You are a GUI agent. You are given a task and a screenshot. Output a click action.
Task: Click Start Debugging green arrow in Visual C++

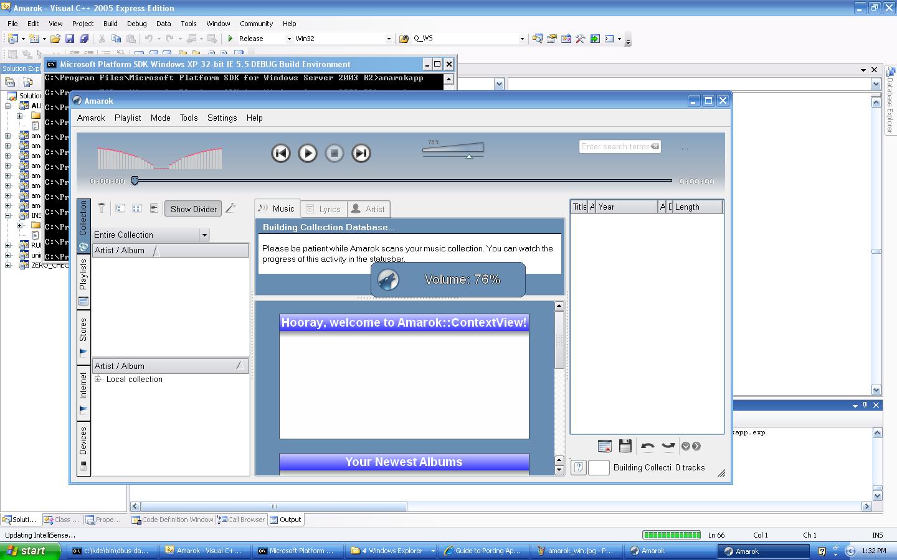point(230,39)
